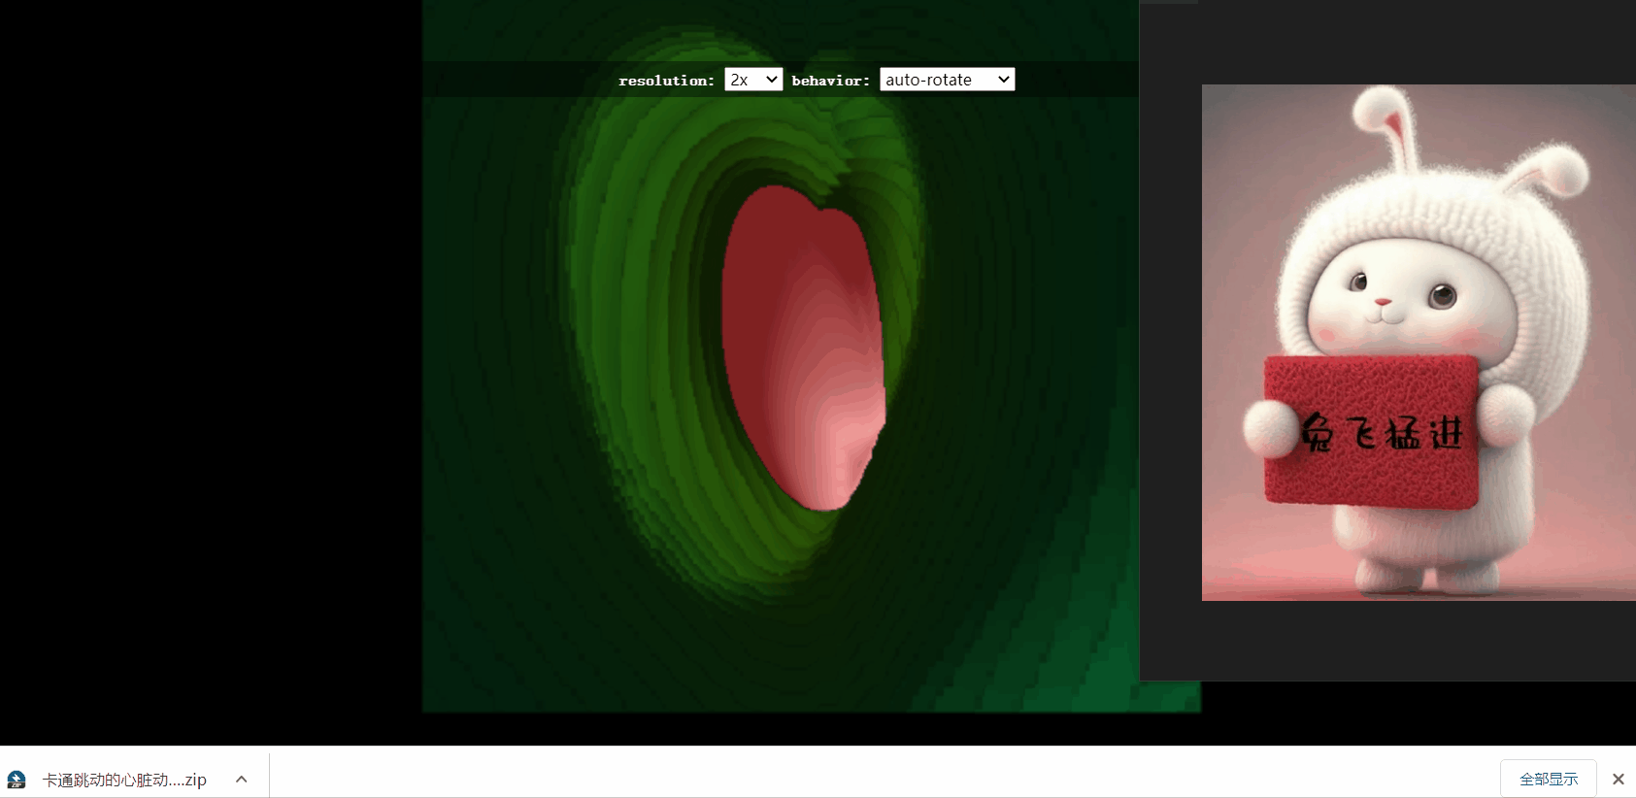Click the bunny holding red sign image
Image resolution: width=1636 pixels, height=798 pixels.
pyautogui.click(x=1419, y=343)
